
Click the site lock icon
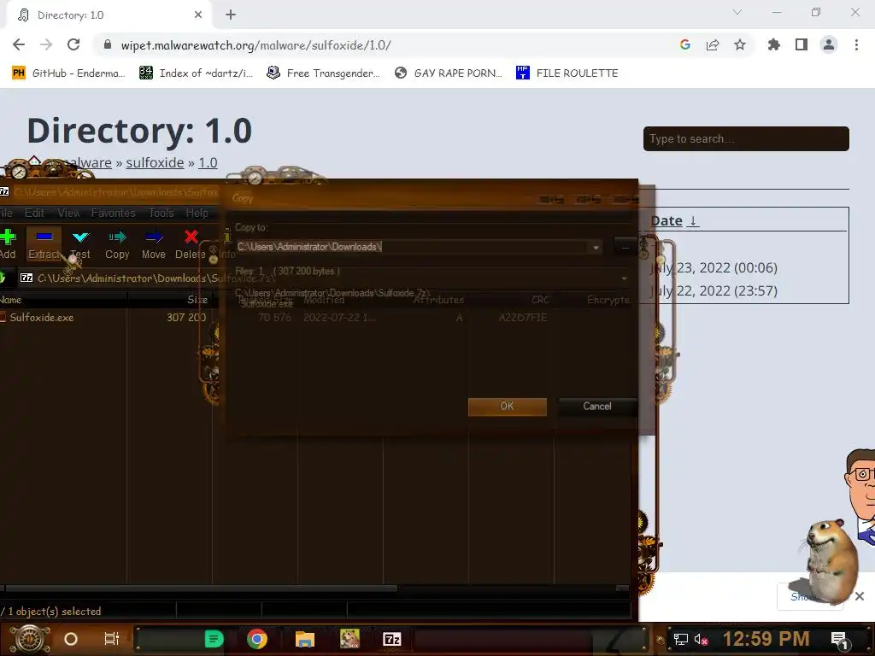108,45
